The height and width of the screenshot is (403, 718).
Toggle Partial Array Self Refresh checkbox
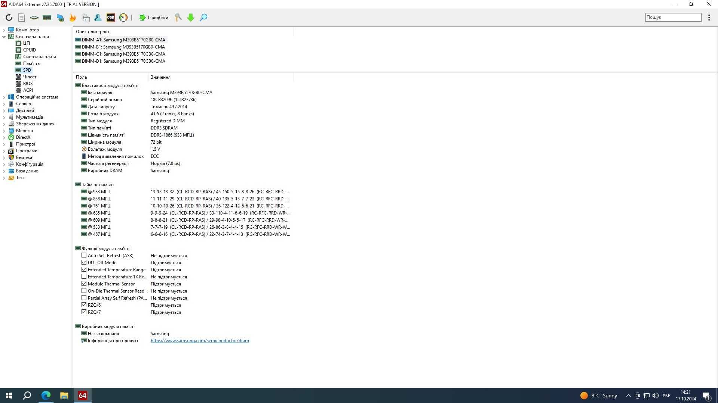coord(84,298)
